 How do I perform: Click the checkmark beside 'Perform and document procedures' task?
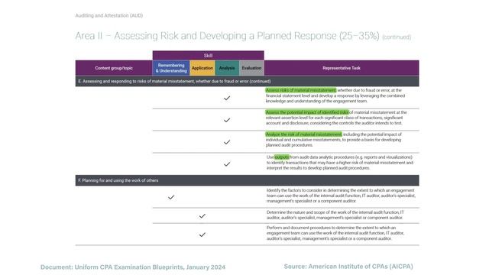click(202, 235)
